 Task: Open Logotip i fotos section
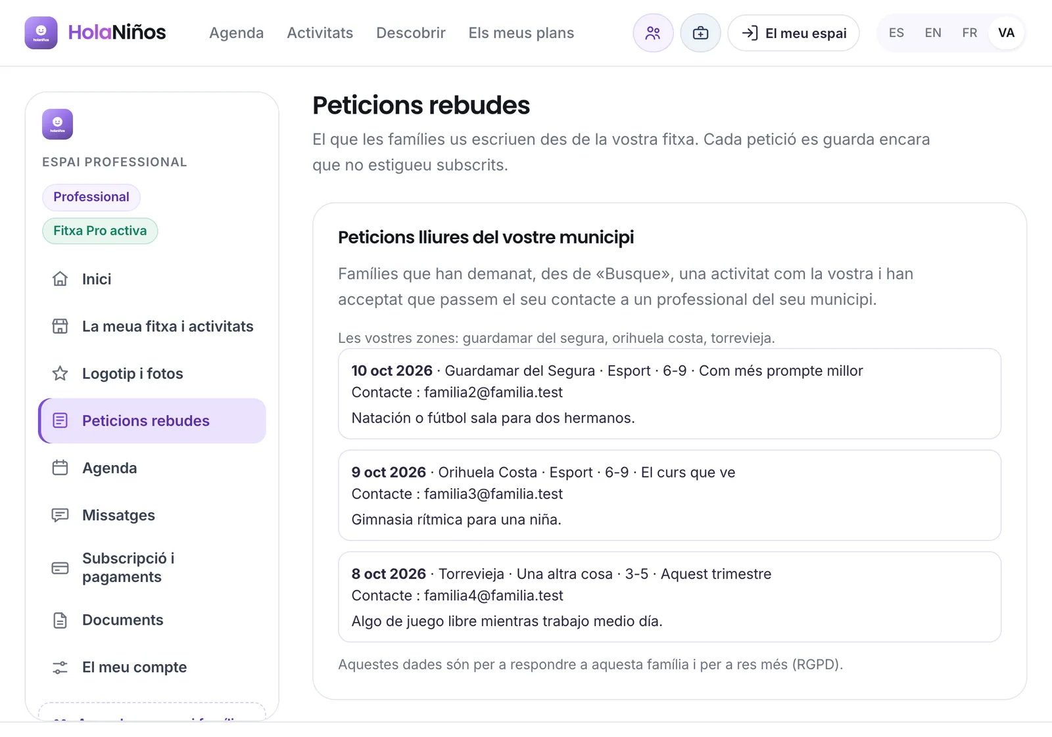click(x=153, y=374)
